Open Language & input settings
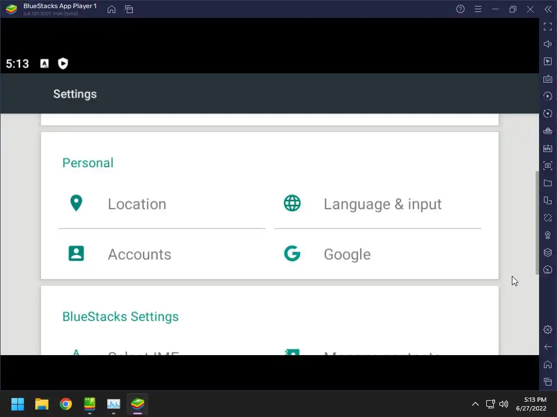Viewport: 557px width, 417px height. [377, 204]
